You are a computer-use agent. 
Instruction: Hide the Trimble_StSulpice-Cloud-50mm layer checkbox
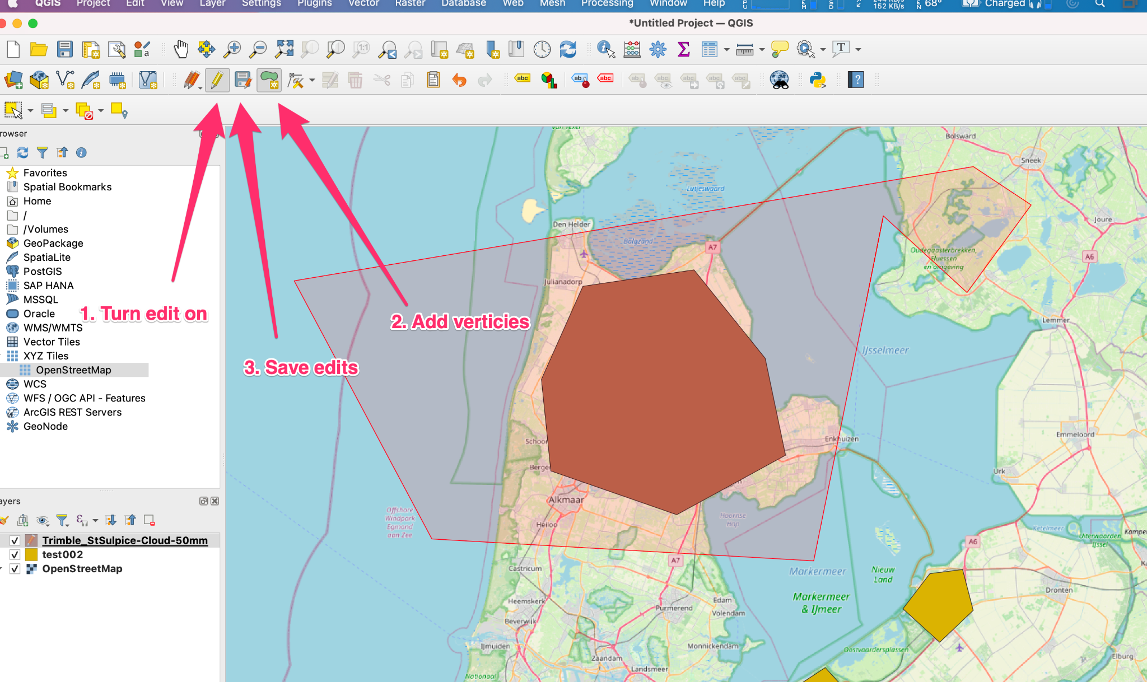coord(15,540)
